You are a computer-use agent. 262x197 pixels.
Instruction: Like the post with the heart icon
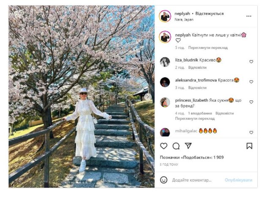tap(164, 146)
